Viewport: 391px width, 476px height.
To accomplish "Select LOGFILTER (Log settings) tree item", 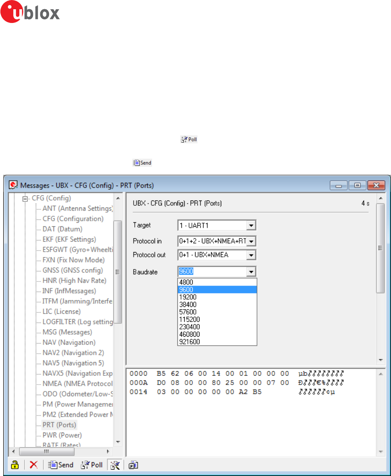I will 78,322.
